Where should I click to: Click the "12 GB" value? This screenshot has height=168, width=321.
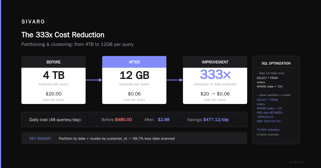(x=134, y=75)
